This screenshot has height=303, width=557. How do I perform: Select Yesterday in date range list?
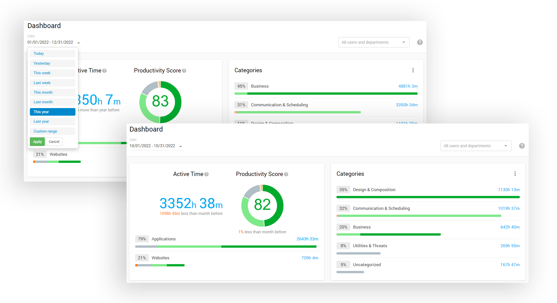[x=52, y=63]
